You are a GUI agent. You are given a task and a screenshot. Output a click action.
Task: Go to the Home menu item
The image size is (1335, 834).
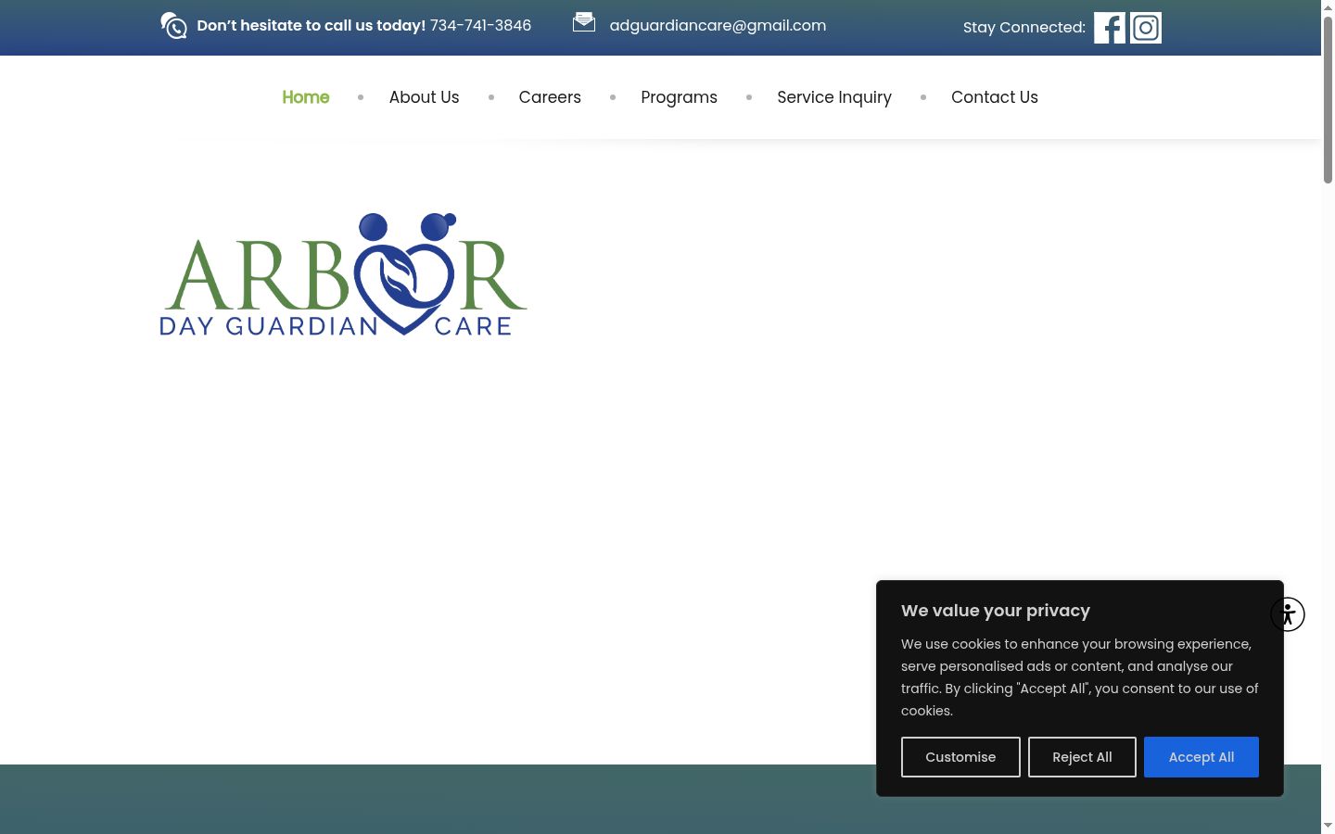click(306, 97)
